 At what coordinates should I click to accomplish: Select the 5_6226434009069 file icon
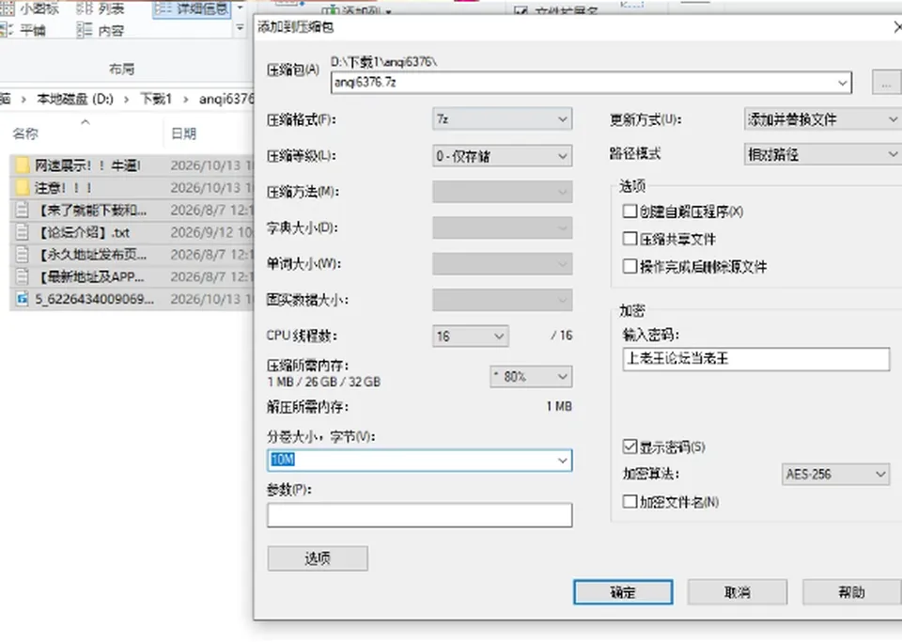[x=22, y=299]
